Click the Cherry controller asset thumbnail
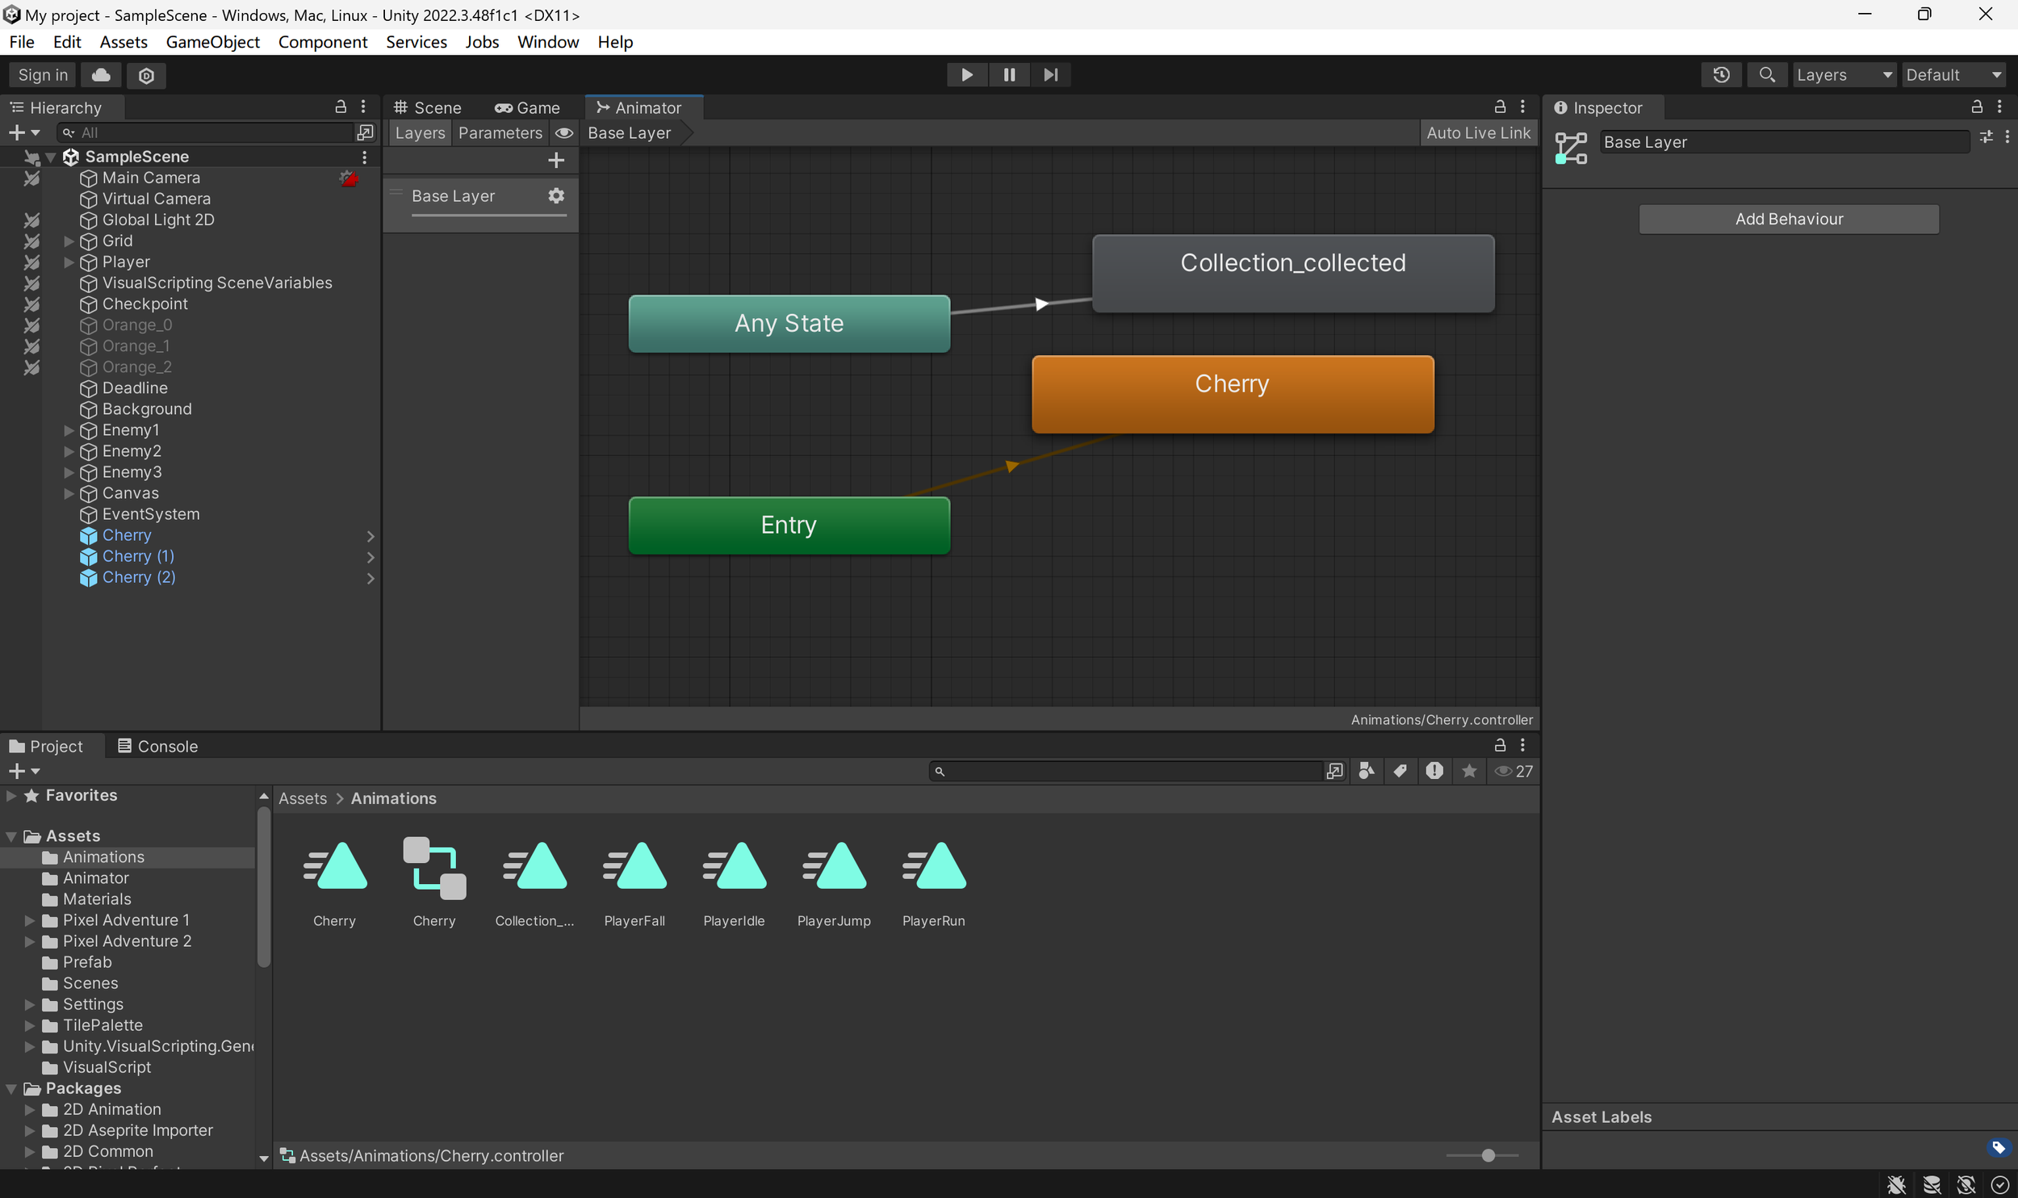This screenshot has width=2018, height=1198. tap(434, 869)
